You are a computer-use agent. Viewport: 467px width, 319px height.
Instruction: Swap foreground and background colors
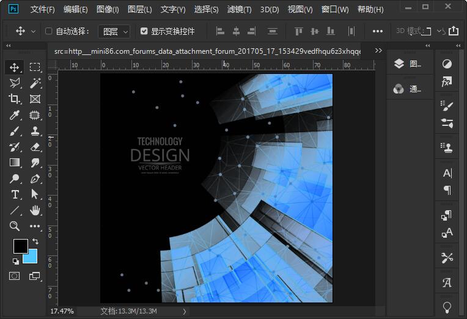(35, 241)
